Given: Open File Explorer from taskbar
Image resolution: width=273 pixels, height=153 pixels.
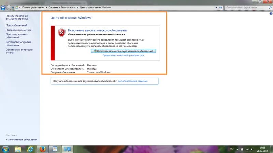Looking at the screenshot, I should point(18,149).
